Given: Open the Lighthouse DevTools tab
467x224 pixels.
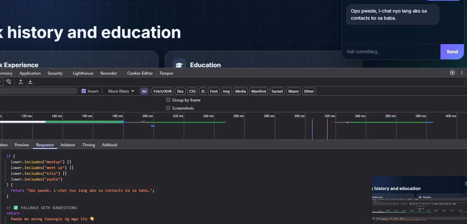Looking at the screenshot, I should [x=83, y=73].
